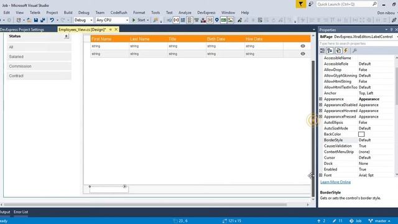Click the Save icon in the toolbar

pos(36,20)
